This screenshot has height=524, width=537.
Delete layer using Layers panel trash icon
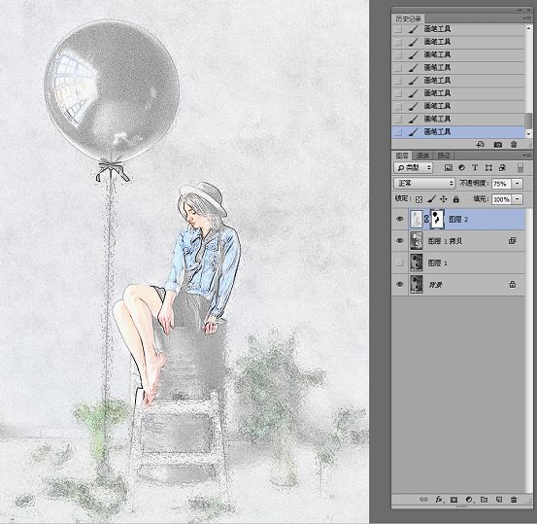point(514,500)
